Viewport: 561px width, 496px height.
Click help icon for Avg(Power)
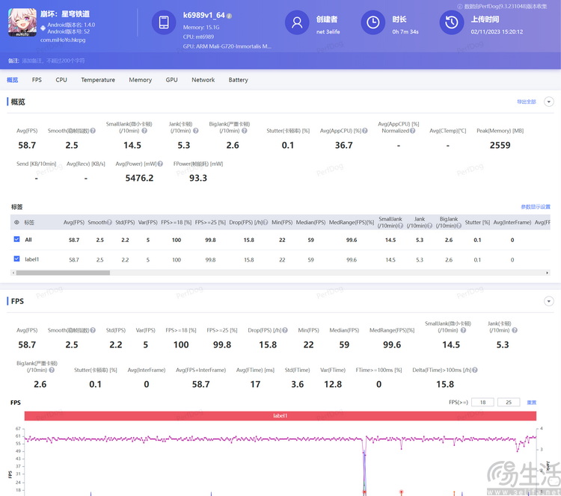click(x=160, y=164)
